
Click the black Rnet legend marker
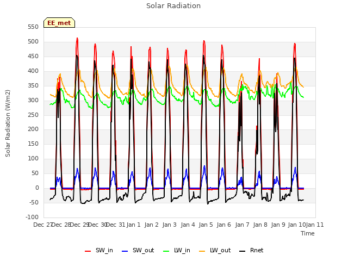tap(243, 251)
